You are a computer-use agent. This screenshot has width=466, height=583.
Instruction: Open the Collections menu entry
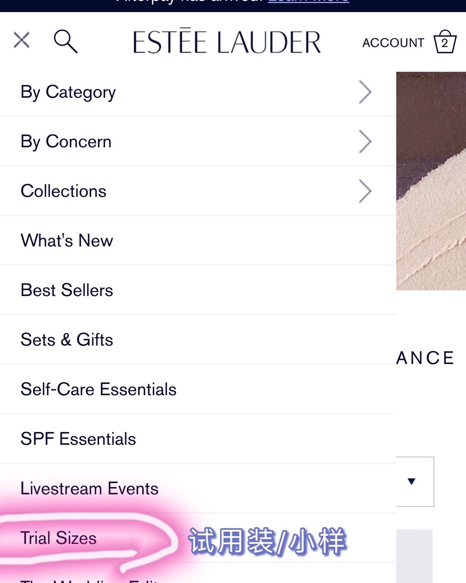[x=64, y=191]
